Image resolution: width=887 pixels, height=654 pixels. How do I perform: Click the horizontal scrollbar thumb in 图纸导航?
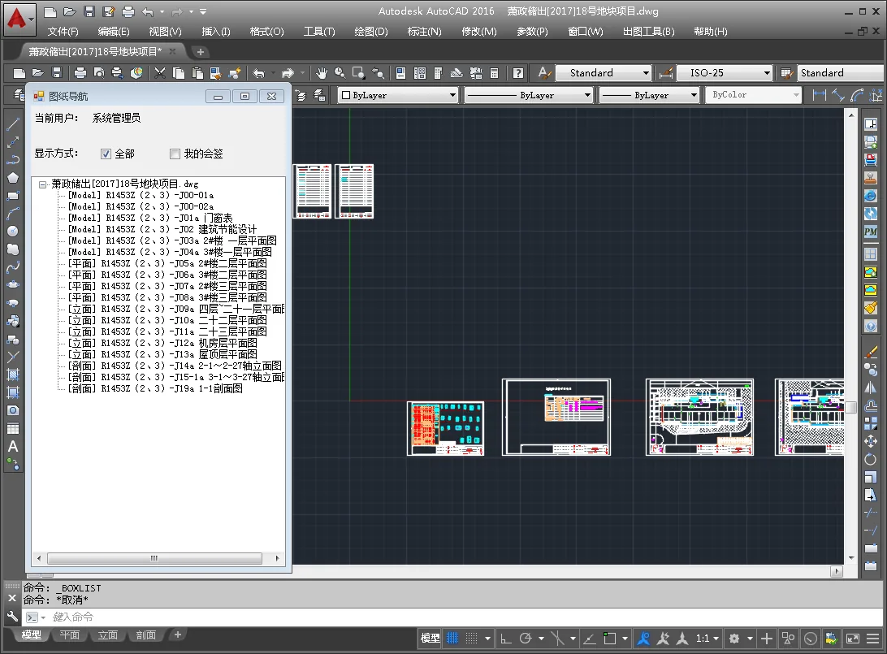(x=154, y=558)
